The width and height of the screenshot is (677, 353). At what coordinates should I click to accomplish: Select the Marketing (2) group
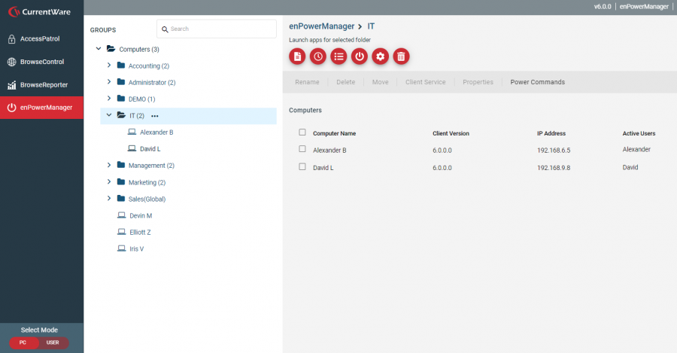pyautogui.click(x=147, y=182)
